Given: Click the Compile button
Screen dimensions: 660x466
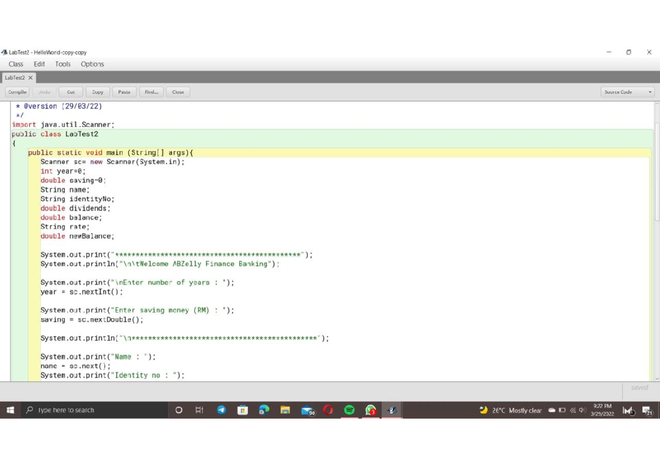Looking at the screenshot, I should click(x=18, y=92).
